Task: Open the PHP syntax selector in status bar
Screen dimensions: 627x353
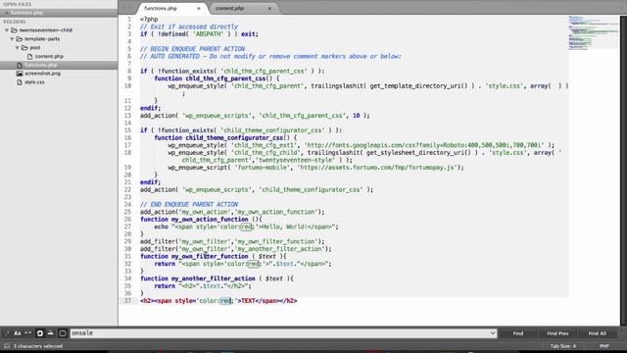Action: click(x=604, y=346)
